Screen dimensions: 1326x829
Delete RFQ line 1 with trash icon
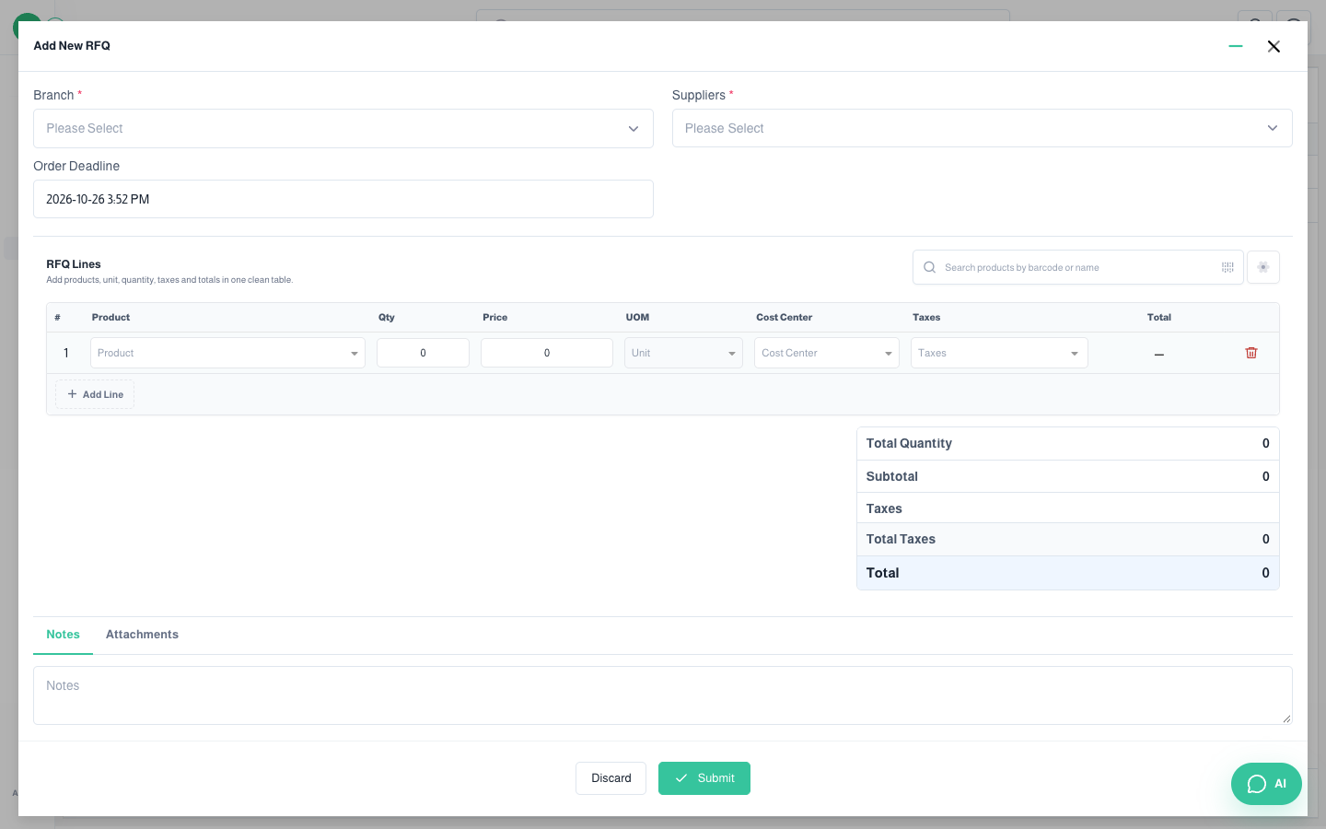[x=1251, y=353]
